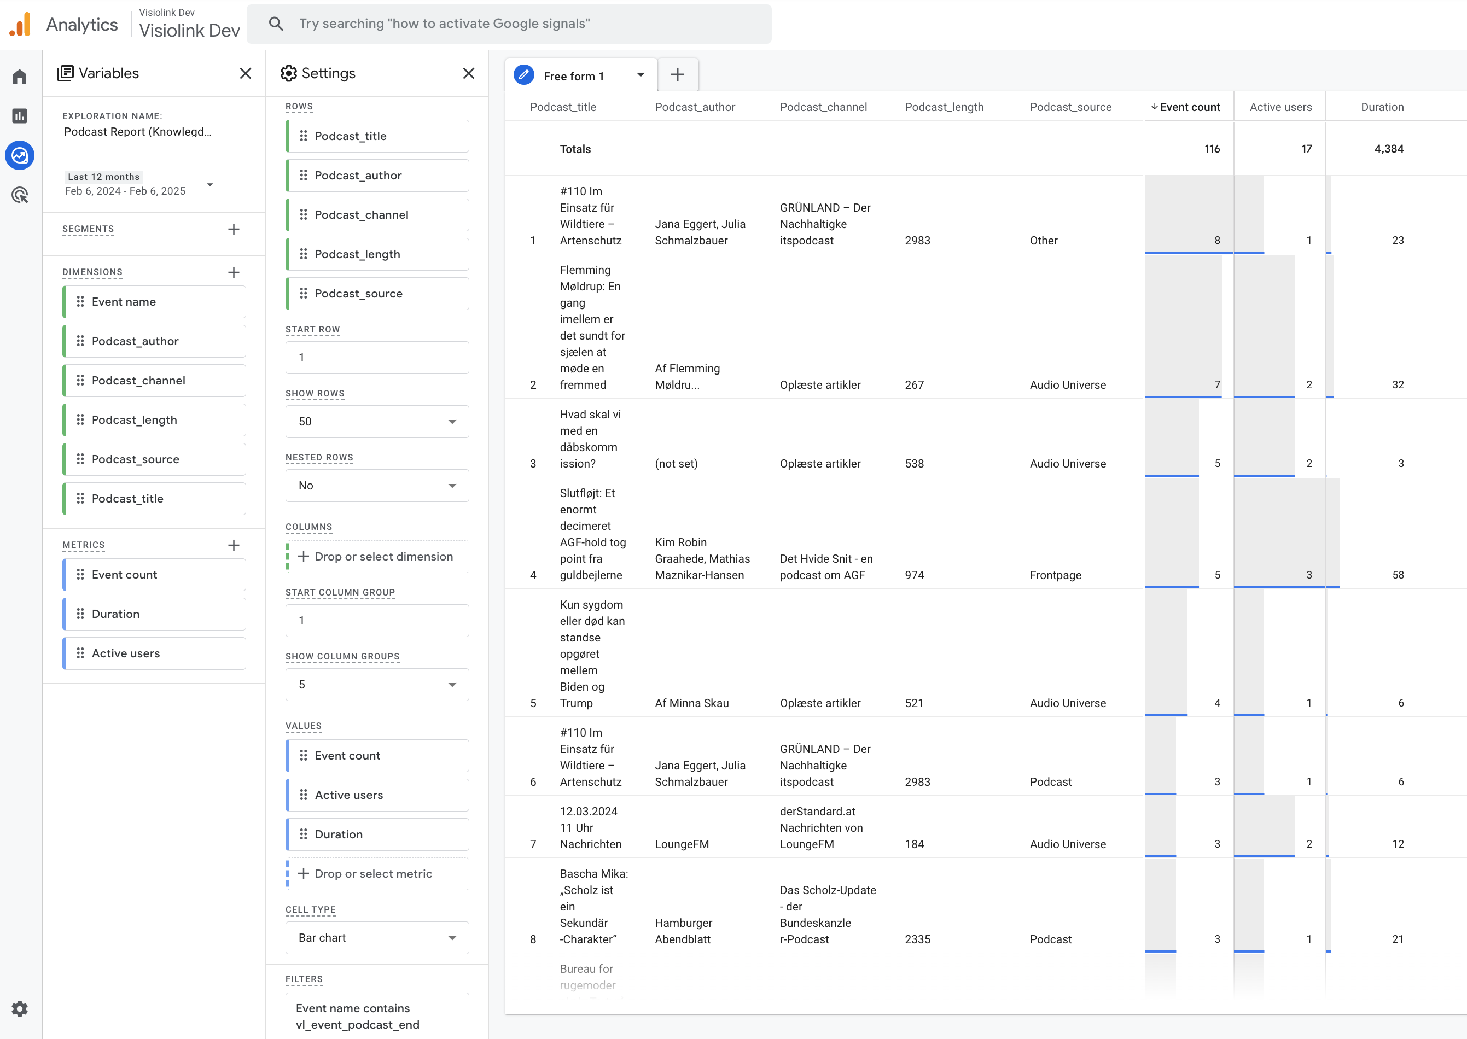Open the Free form 1 tab menu arrow
1467x1039 pixels.
point(641,75)
